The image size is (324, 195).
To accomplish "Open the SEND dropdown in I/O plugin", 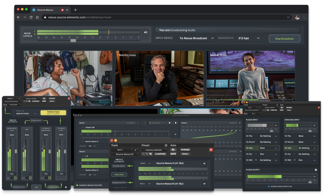I will pos(145,163).
